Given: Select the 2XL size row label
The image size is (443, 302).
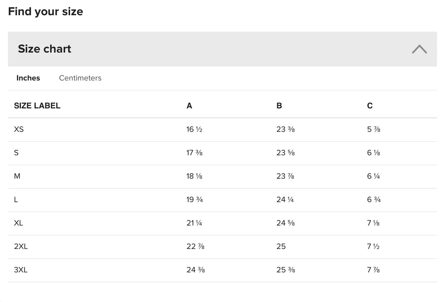Looking at the screenshot, I should click(21, 246).
